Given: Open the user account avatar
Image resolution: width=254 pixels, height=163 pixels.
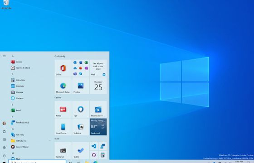Looking at the screenshot, I should coord(5,123).
